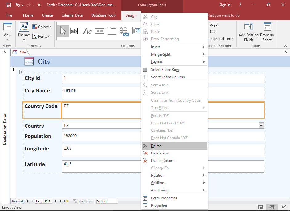Expand the View dropdown arrow
The width and height of the screenshot is (290, 211).
tap(8, 40)
